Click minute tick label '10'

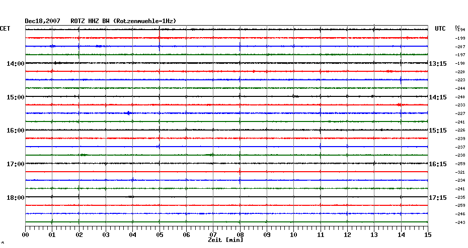(294, 235)
